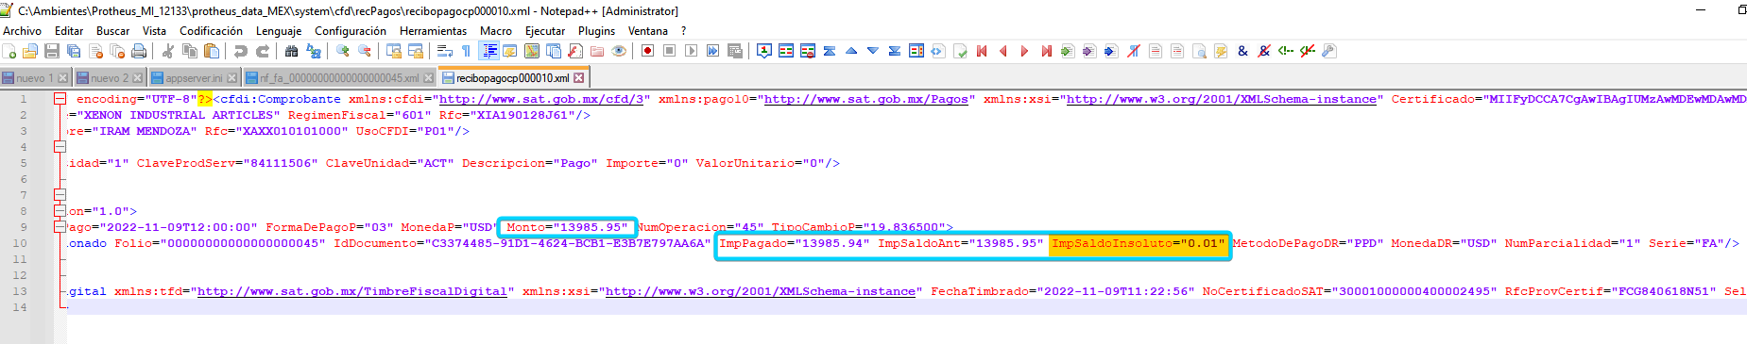Open the Lenguaje menu

click(x=279, y=31)
